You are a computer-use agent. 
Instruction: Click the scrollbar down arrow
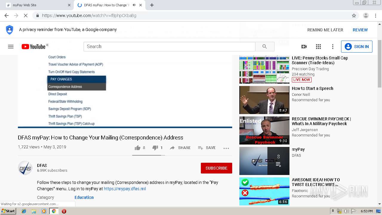pos(380,204)
